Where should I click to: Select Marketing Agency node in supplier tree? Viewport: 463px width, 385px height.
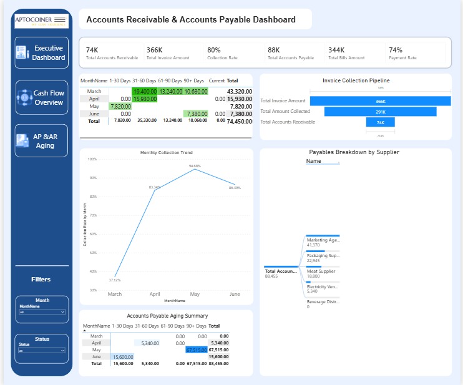click(323, 242)
